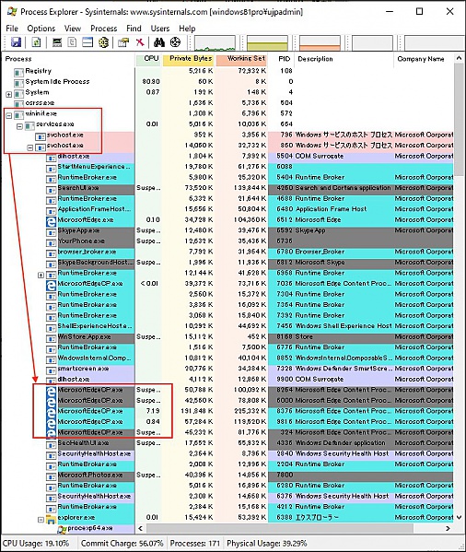This screenshot has width=466, height=552.
Task: Sort by the Private Bytes column header
Action: pyautogui.click(x=189, y=59)
